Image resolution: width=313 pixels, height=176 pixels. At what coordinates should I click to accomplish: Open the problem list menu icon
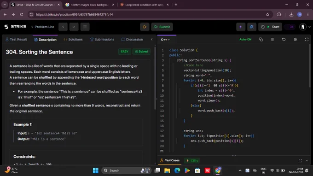[x=85, y=27]
